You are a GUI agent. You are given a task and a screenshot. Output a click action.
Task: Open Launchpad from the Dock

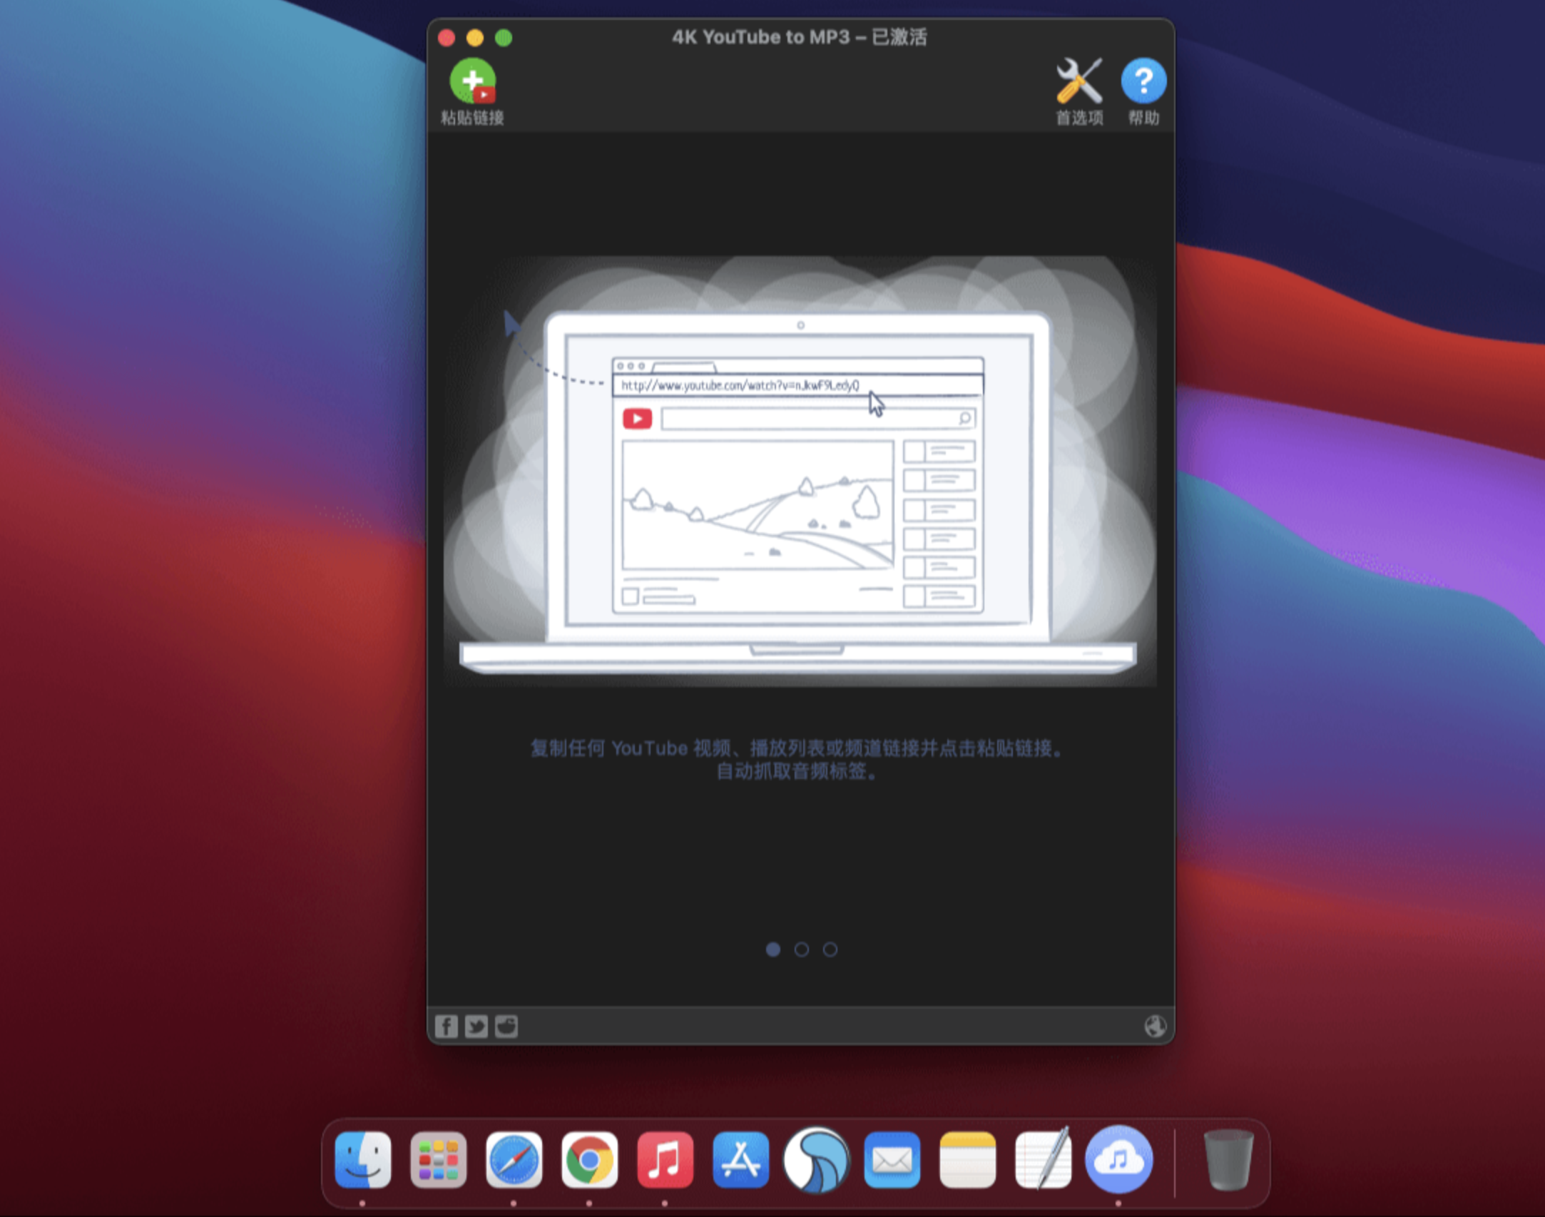439,1159
